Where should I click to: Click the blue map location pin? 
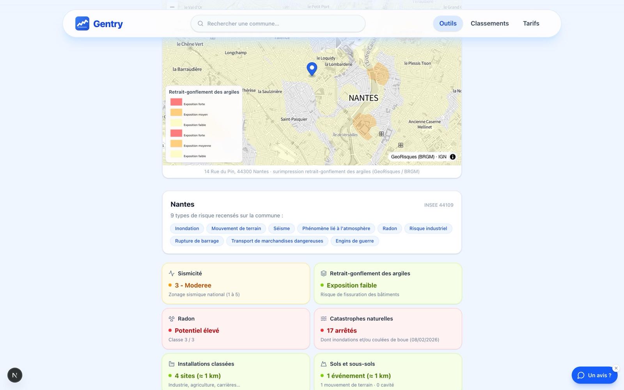pos(312,69)
